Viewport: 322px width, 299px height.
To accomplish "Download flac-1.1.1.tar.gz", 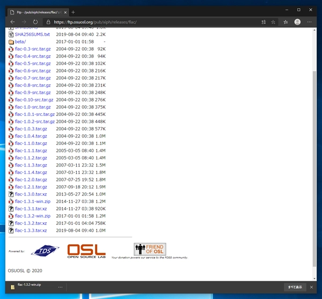I will 31,150.
